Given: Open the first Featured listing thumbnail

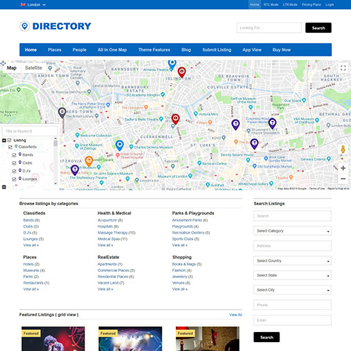Looking at the screenshot, I should (x=53, y=339).
